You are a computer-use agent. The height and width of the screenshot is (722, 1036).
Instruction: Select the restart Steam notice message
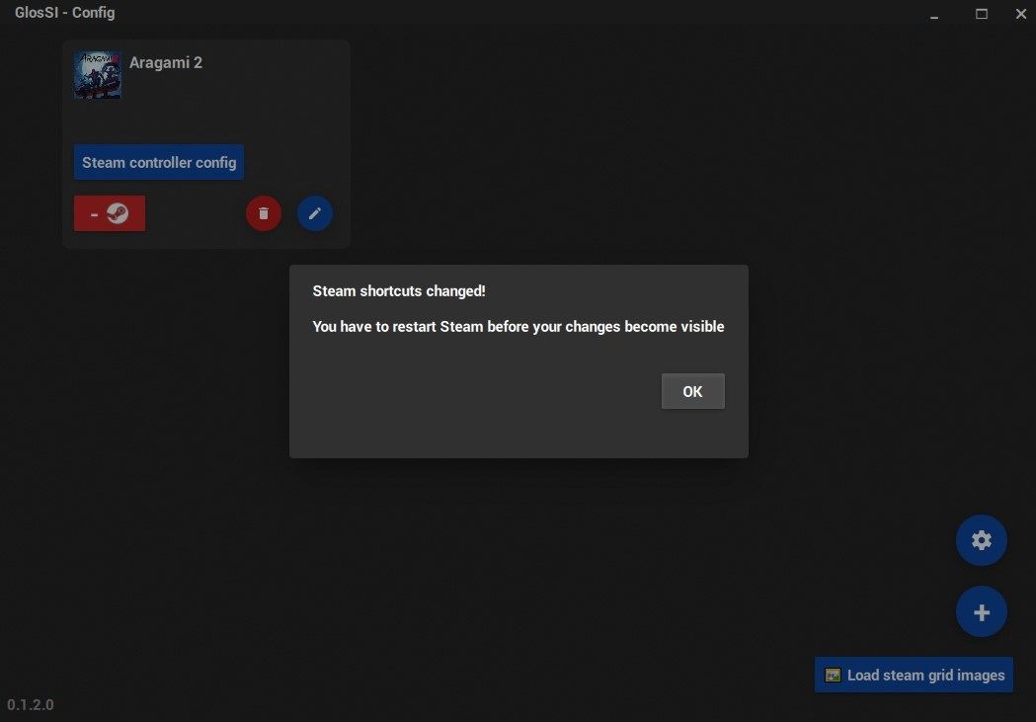[x=518, y=326]
